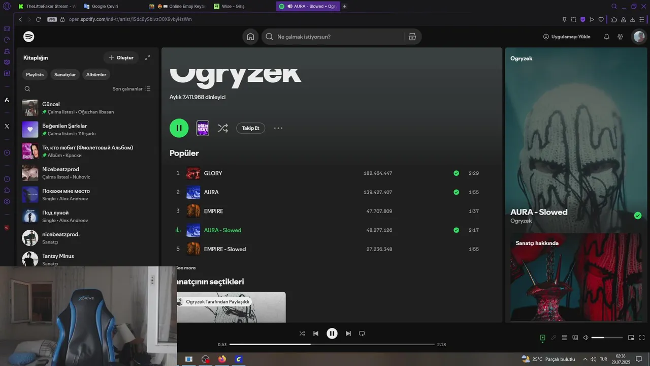Expand Kitaplığın library with arrows icon

click(x=147, y=57)
